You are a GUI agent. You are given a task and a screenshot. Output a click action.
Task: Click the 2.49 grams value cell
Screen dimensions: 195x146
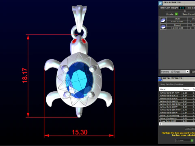tap(187, 104)
